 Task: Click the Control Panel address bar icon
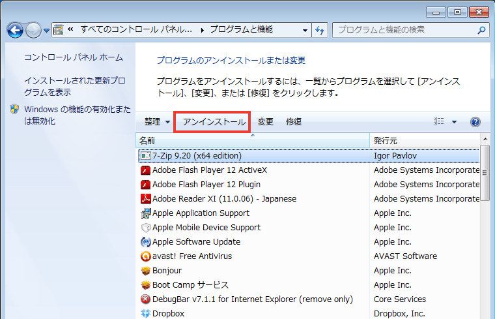click(59, 30)
